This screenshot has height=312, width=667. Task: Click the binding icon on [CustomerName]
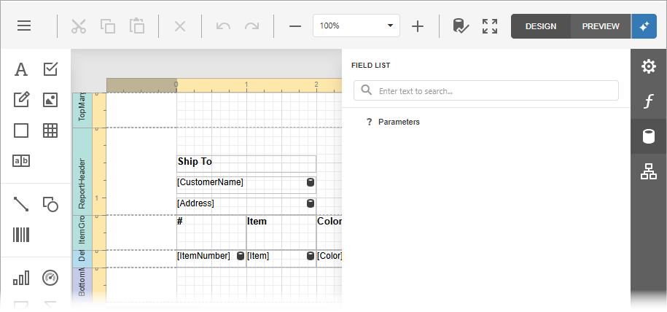tap(311, 182)
